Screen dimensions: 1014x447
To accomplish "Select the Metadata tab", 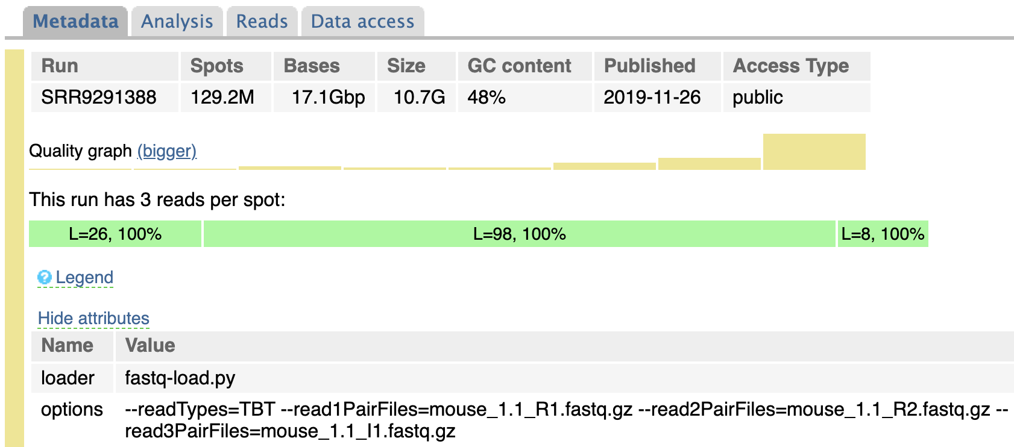I will 75,22.
